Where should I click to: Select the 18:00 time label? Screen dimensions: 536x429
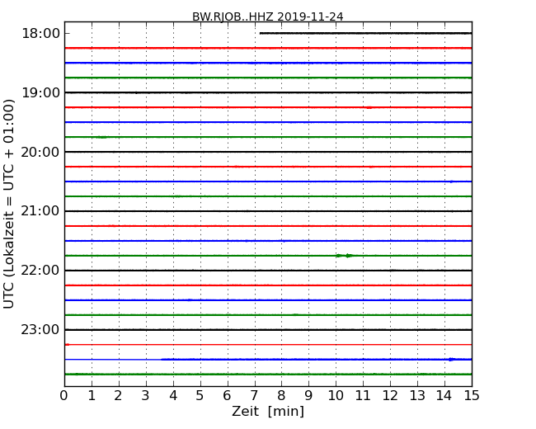(40, 34)
